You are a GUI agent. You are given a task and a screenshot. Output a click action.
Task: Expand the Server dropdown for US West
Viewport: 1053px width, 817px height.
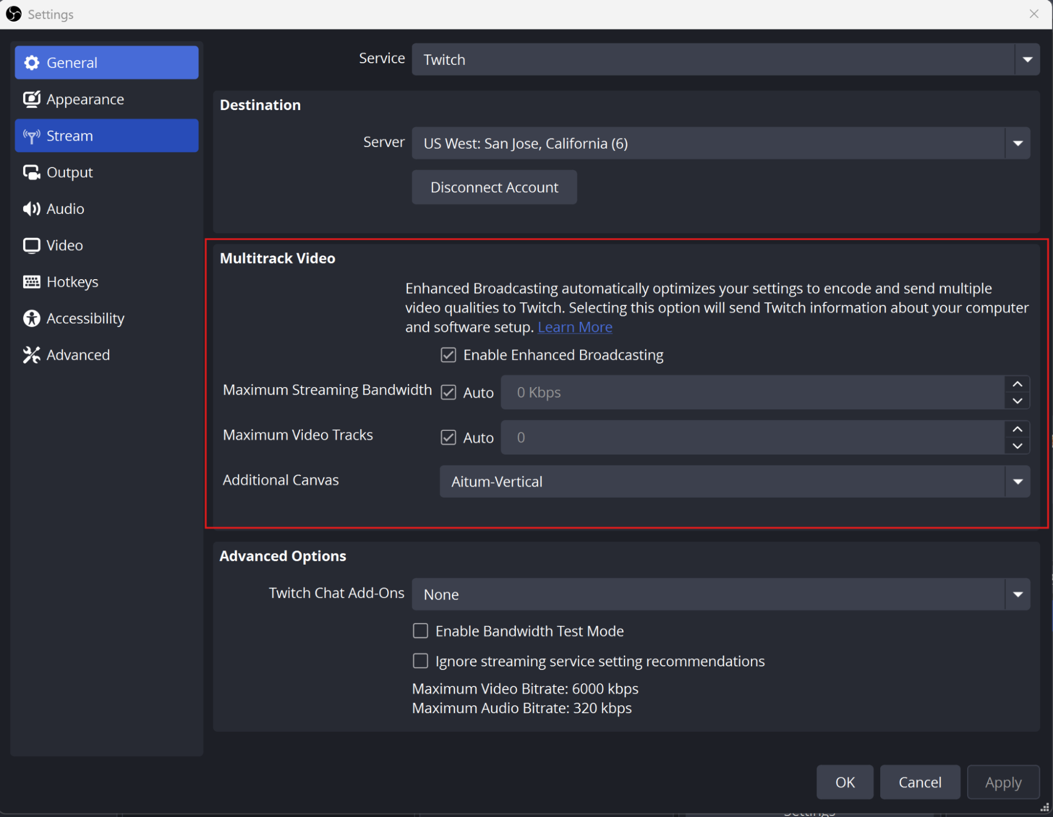pyautogui.click(x=1017, y=143)
